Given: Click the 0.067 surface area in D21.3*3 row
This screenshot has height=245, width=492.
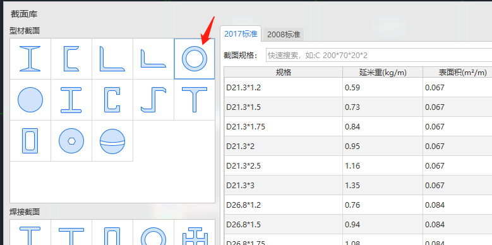Looking at the screenshot, I should [x=457, y=186].
